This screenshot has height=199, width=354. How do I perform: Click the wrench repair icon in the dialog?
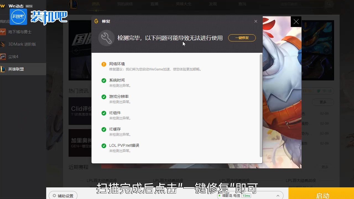[106, 38]
